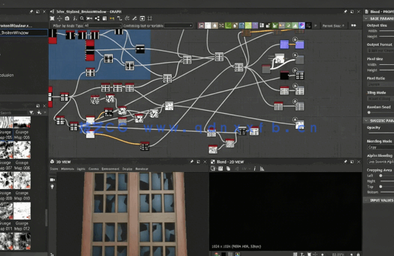The height and width of the screenshot is (256, 394).
Task: Click the 'Containing text or variable' input field
Action: pyautogui.click(x=179, y=25)
